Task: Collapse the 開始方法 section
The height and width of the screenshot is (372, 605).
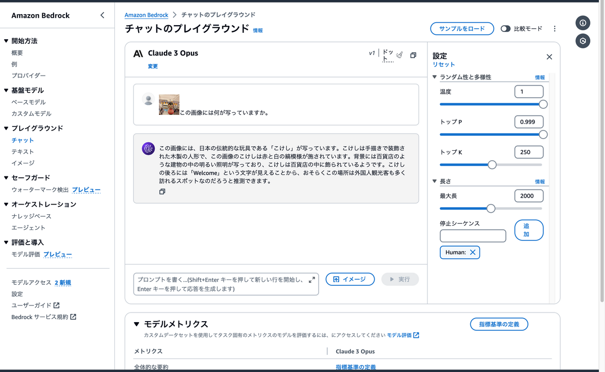Action: click(x=6, y=41)
